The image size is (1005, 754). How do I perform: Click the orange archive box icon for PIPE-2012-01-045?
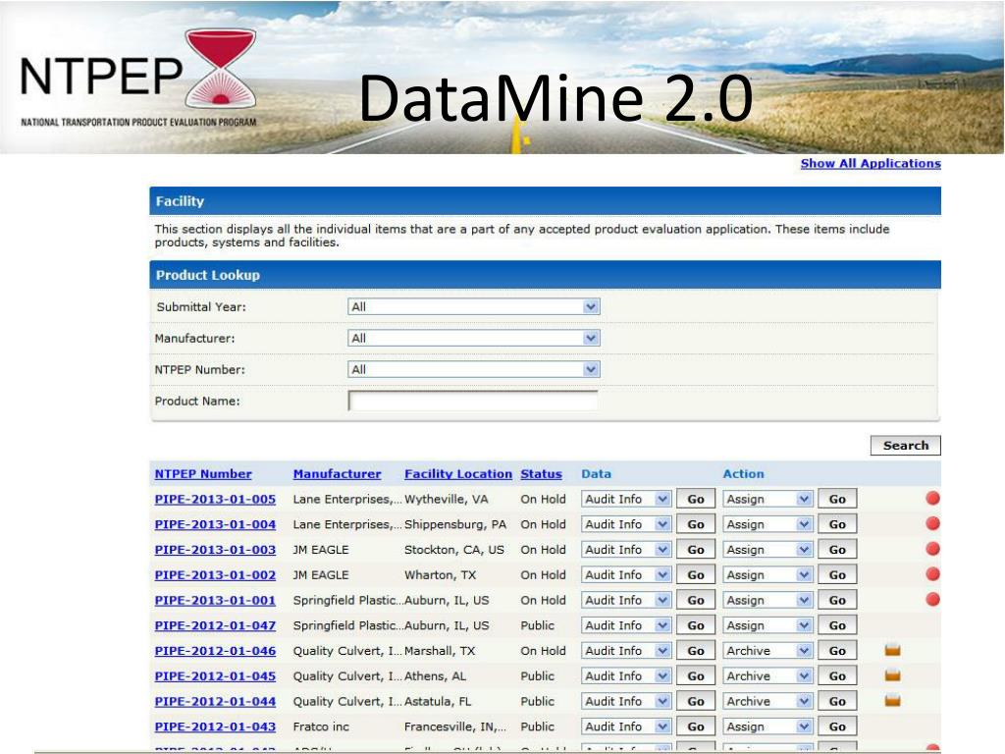(x=892, y=675)
